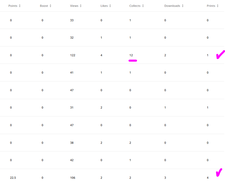This screenshot has height=184, width=225.
Task: Click the Points column header label
Action: (13, 6)
